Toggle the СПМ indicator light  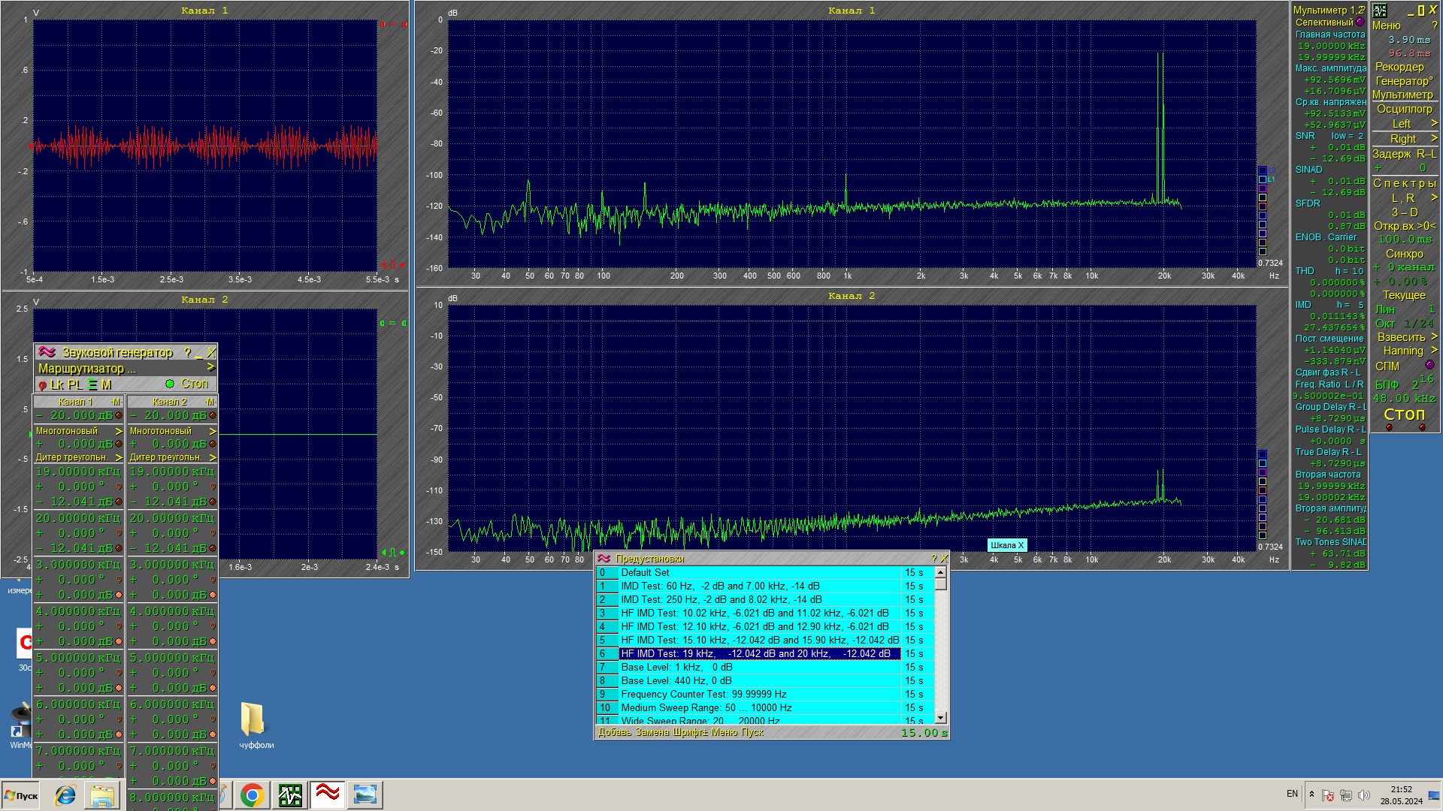click(1429, 366)
